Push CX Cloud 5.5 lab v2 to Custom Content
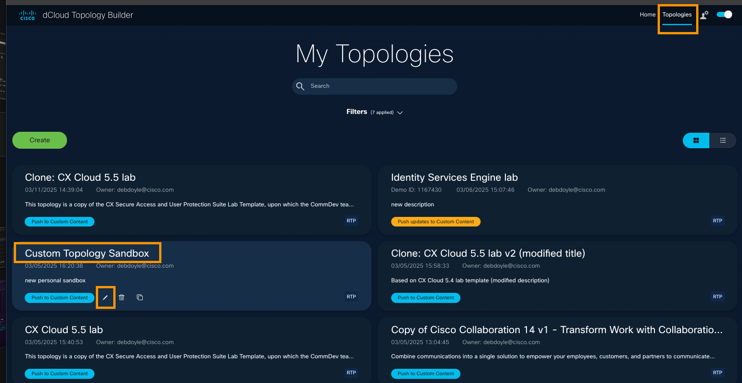 [x=426, y=298]
